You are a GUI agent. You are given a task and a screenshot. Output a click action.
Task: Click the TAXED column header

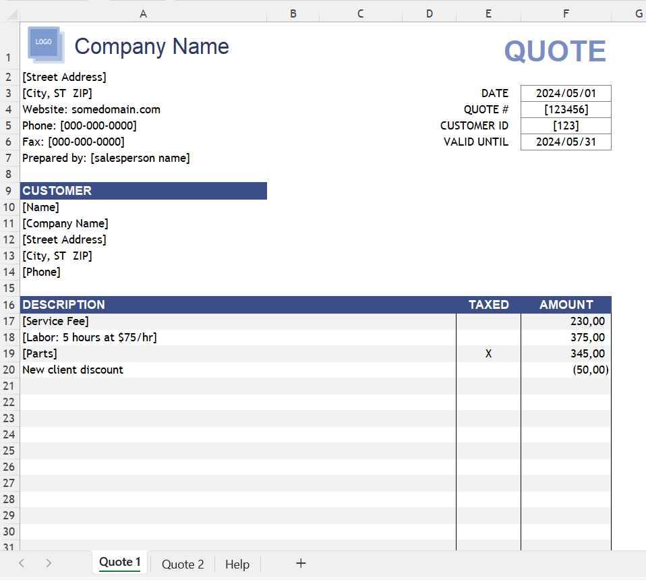pyautogui.click(x=489, y=305)
